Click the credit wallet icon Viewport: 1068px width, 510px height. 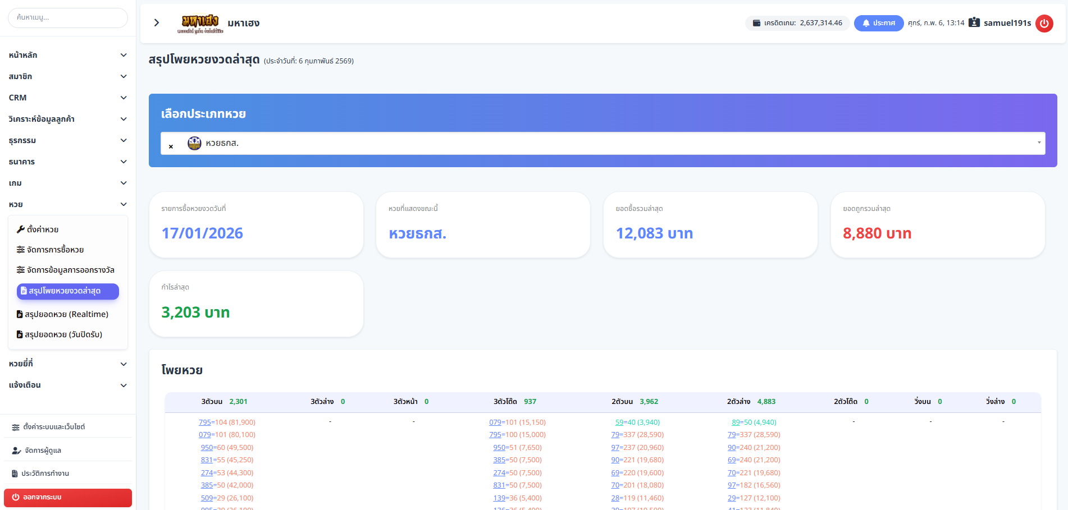(756, 23)
